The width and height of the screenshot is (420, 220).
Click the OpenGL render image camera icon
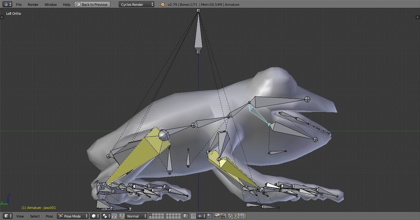click(x=217, y=216)
